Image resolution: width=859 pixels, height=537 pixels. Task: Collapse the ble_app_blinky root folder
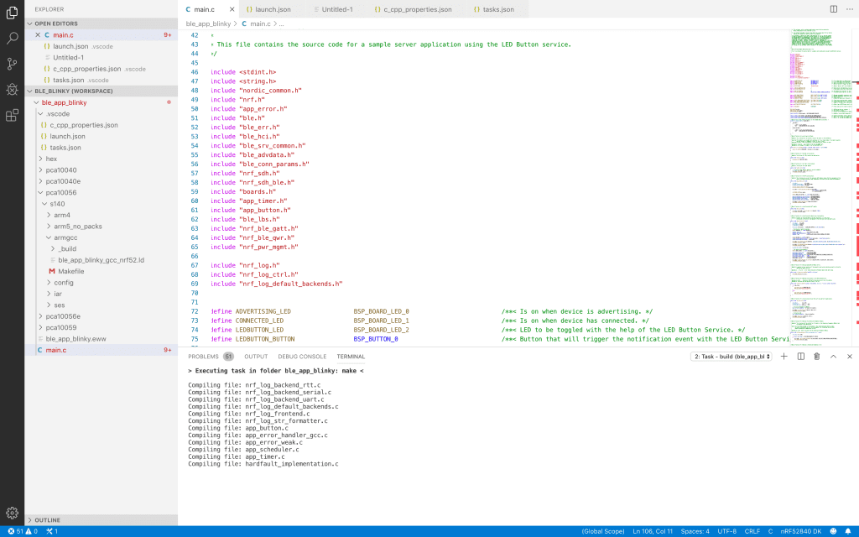point(64,102)
